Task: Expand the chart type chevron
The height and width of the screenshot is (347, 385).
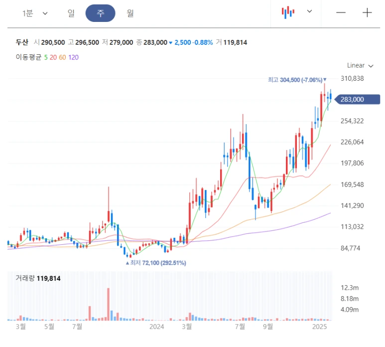Action: point(309,11)
